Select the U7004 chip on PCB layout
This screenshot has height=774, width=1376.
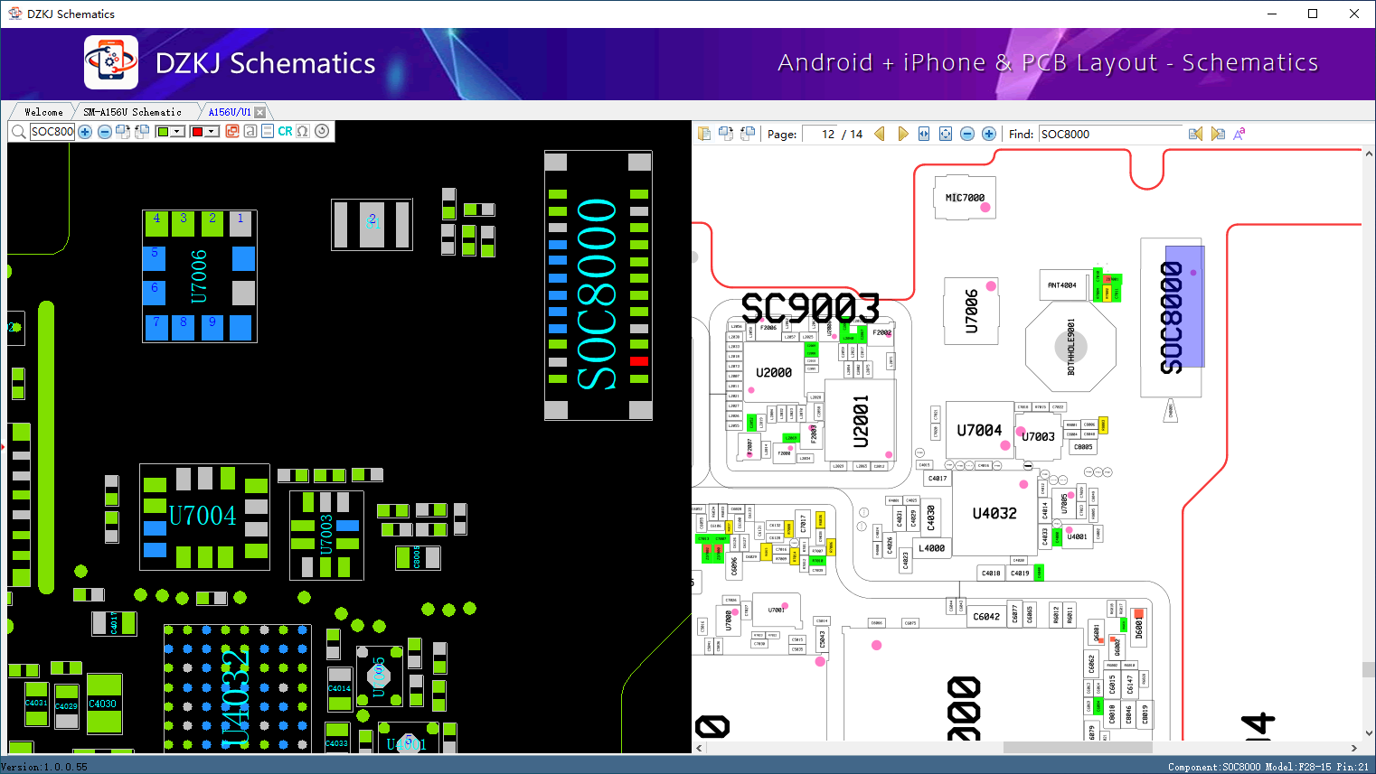click(204, 517)
